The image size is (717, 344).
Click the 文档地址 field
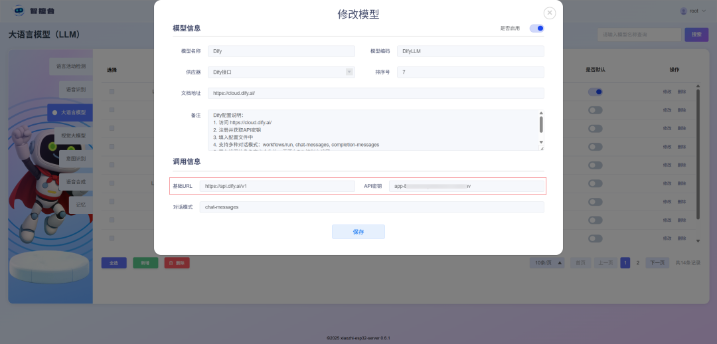[x=376, y=94]
